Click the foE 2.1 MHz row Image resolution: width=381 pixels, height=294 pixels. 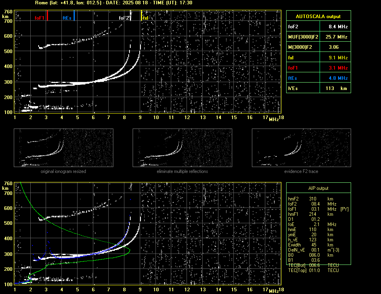(312, 224)
